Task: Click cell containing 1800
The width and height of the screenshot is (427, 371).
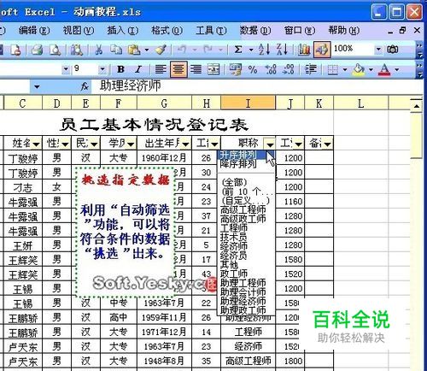Action: coord(290,362)
